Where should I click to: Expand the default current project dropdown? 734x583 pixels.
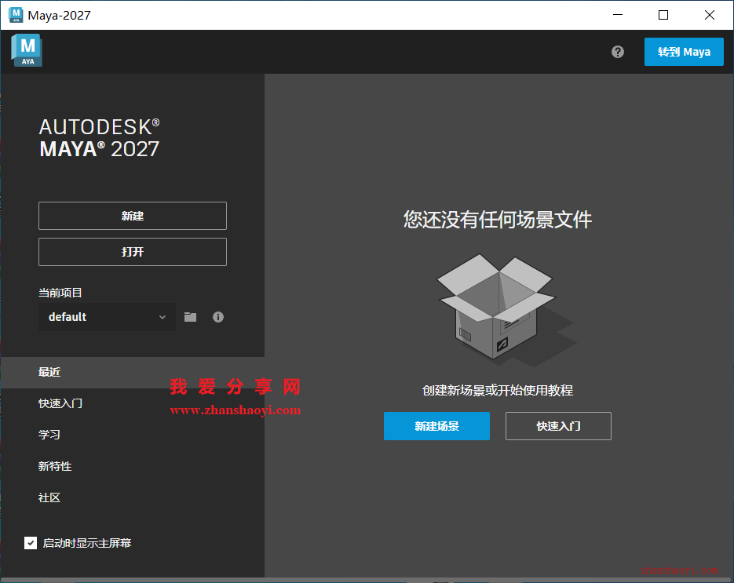(108, 317)
